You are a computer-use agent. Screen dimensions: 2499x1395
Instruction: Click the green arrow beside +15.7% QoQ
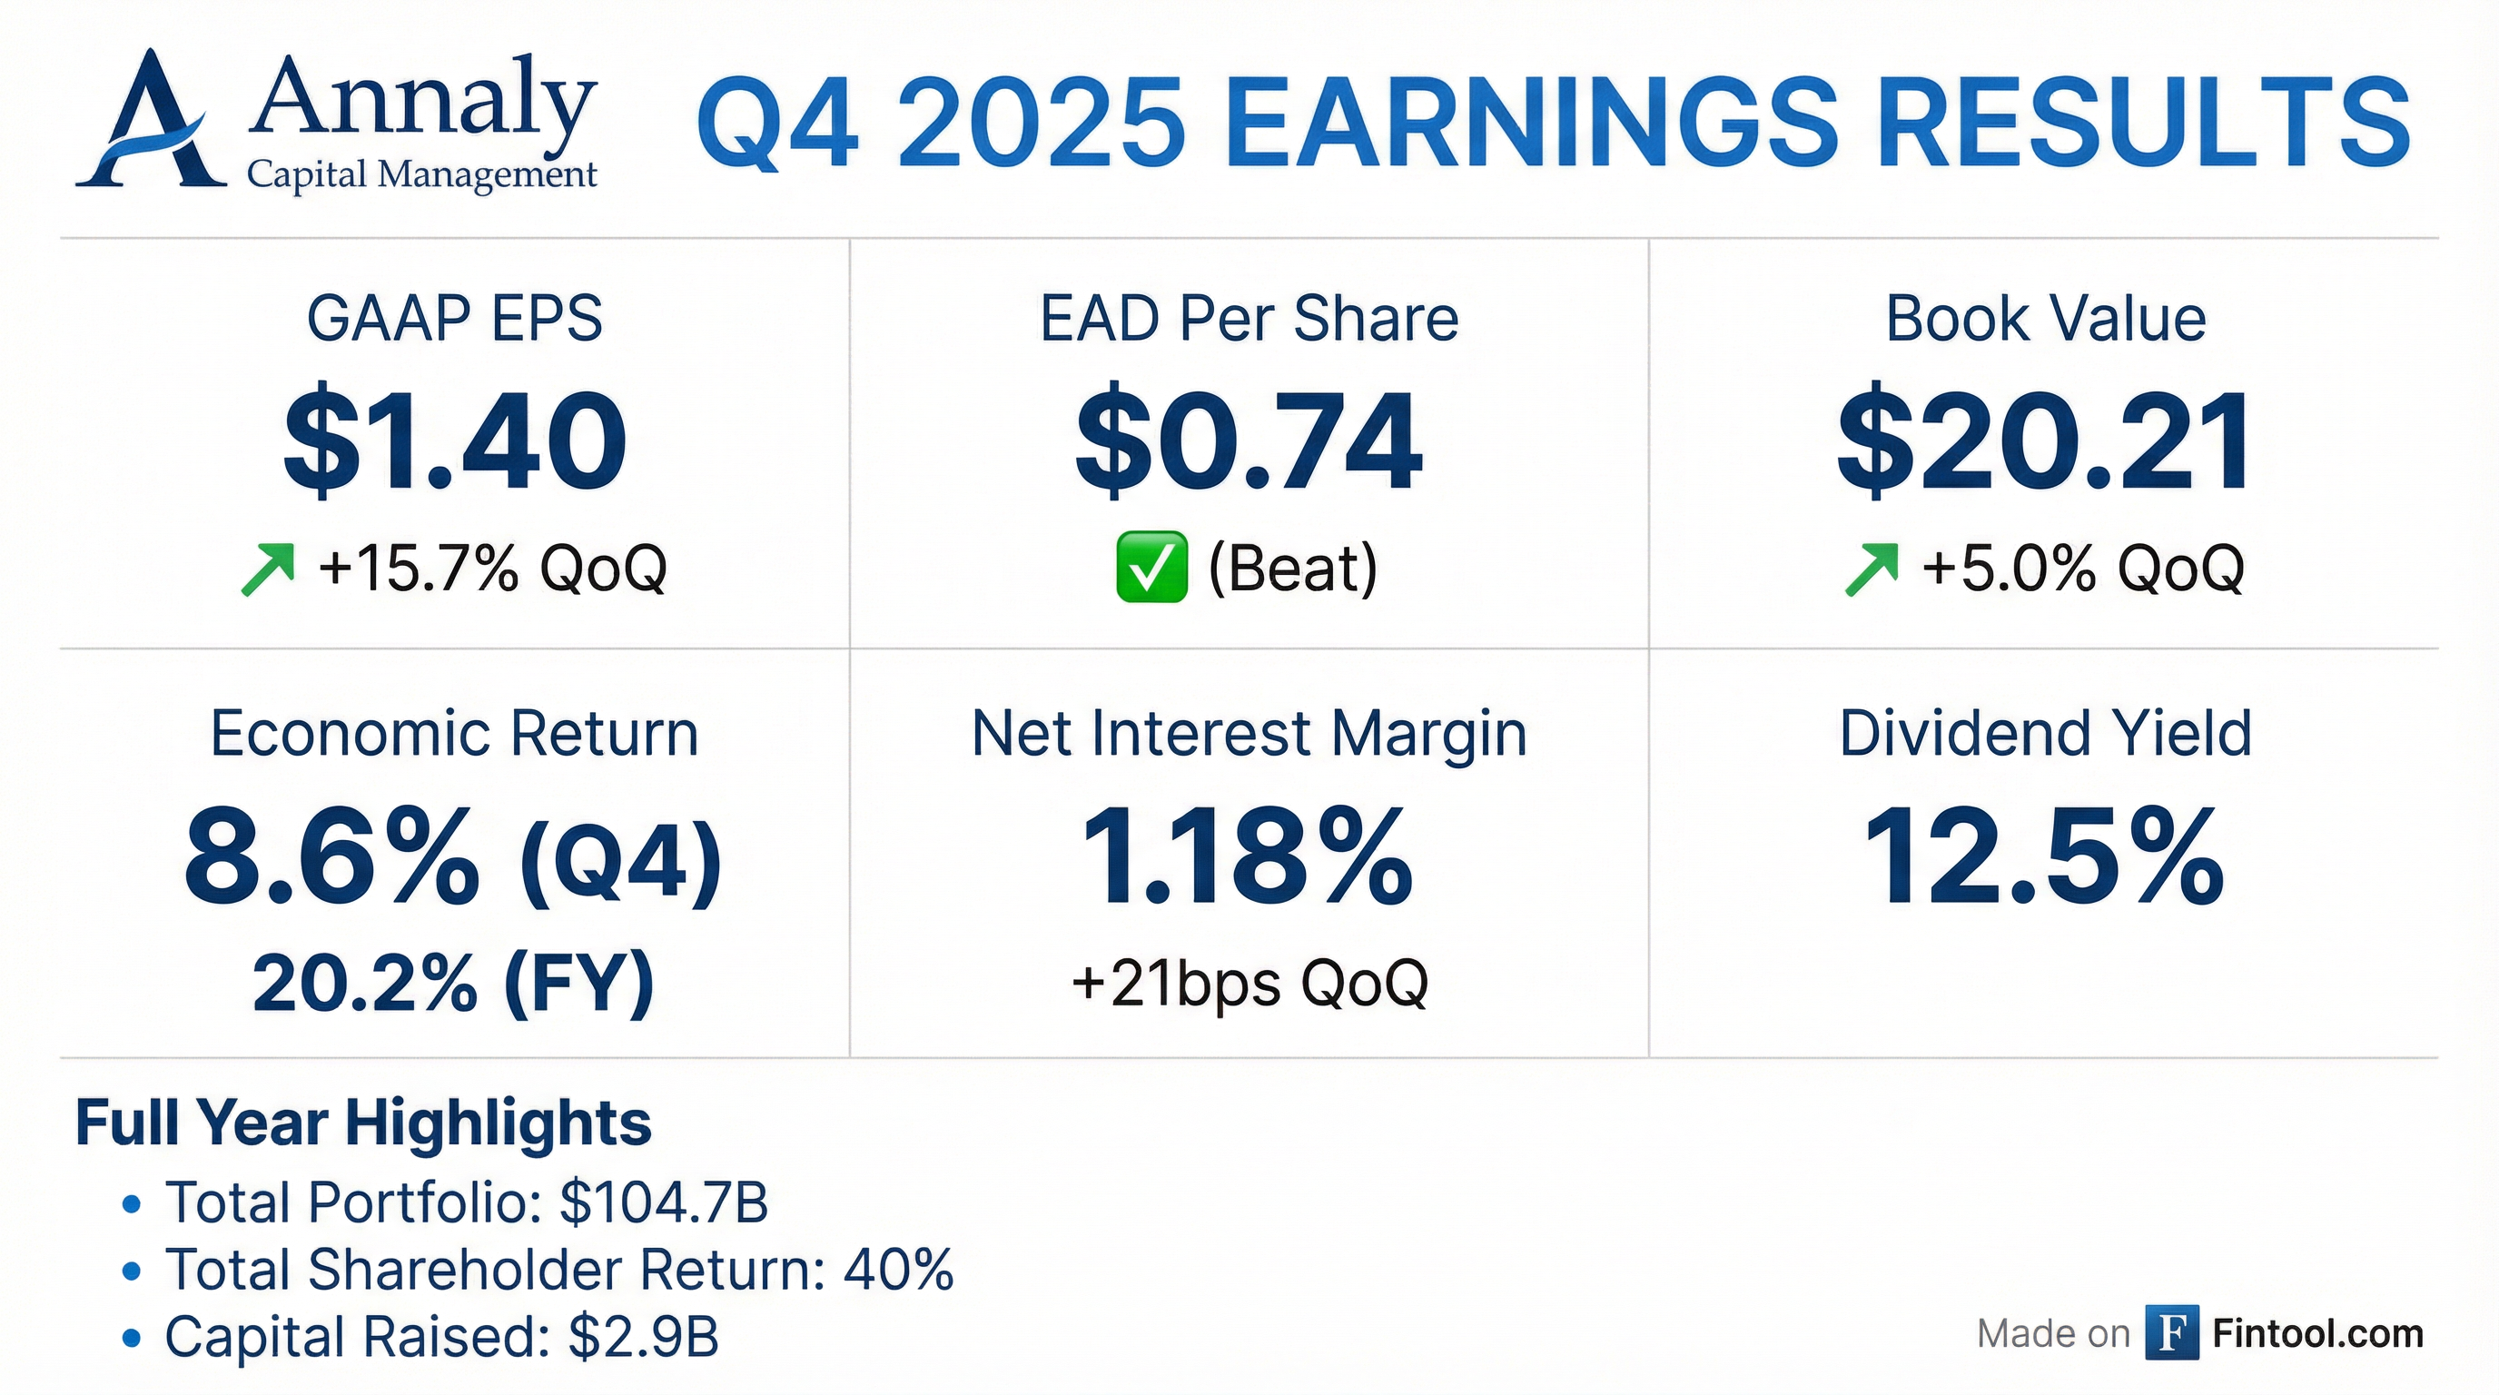267,569
